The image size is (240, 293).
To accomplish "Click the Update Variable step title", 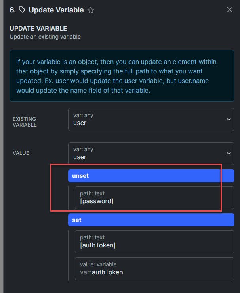I will coord(56,10).
